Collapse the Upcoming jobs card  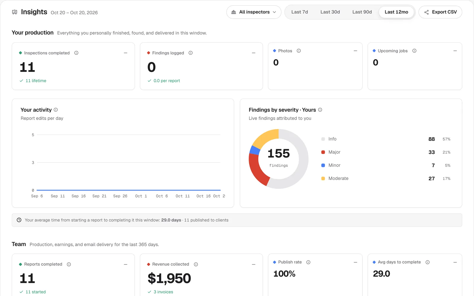(x=455, y=51)
